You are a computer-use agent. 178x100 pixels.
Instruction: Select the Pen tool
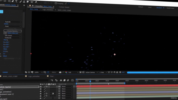pyautogui.click(x=13, y=1)
